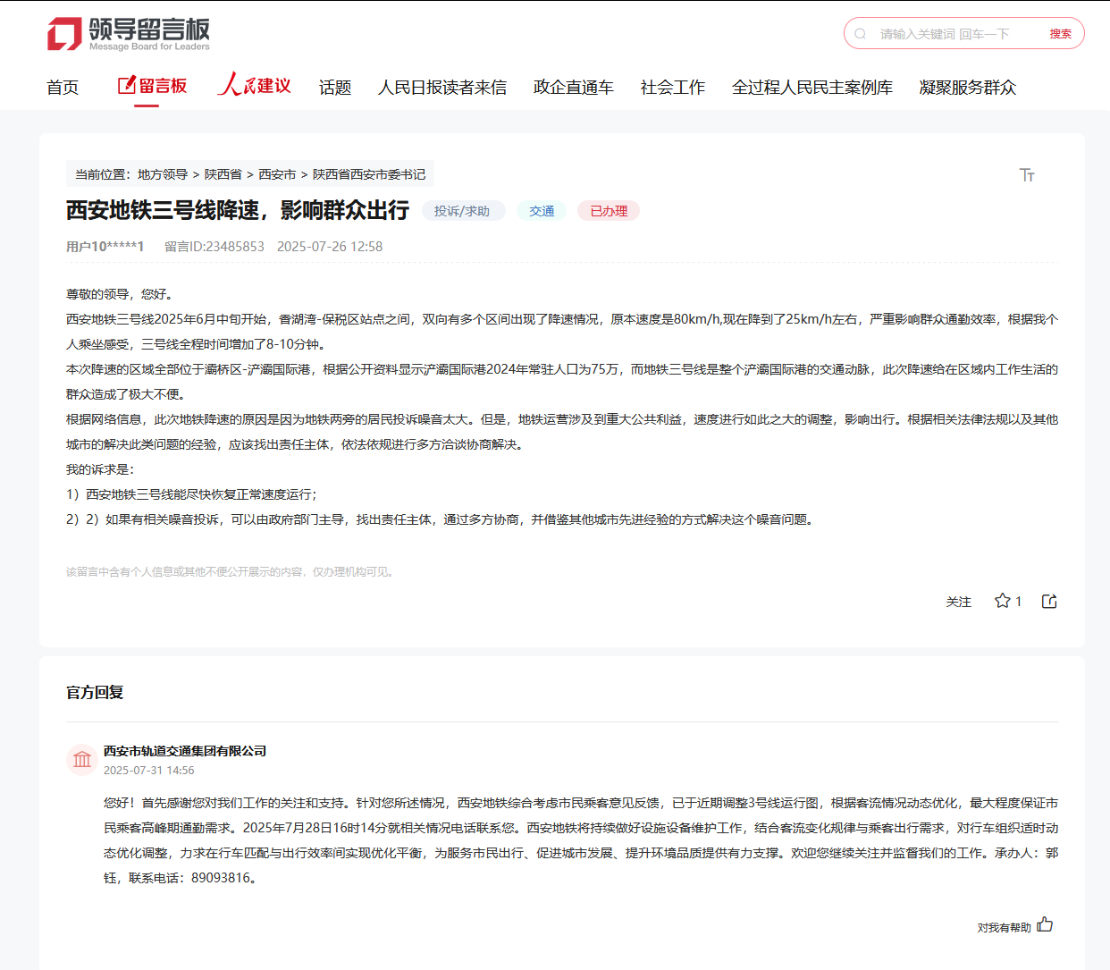The image size is (1110, 970).
Task: Toggle 关注 to follow this message
Action: point(958,602)
